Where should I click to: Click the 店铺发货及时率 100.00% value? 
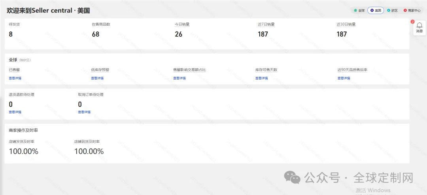click(24, 151)
